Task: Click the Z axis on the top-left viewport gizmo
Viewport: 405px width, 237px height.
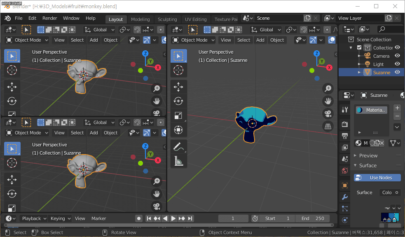Action: point(145,54)
